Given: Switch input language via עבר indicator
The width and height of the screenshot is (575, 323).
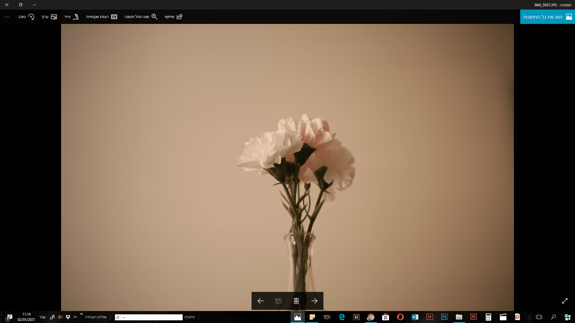Looking at the screenshot, I should [x=42, y=317].
